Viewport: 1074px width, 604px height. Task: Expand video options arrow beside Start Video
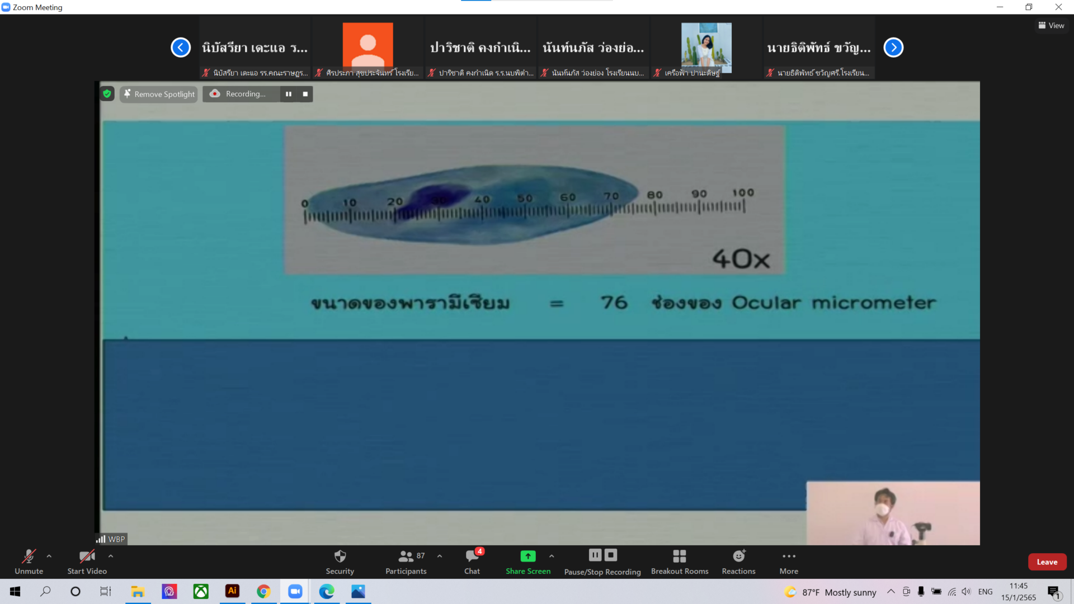(111, 556)
